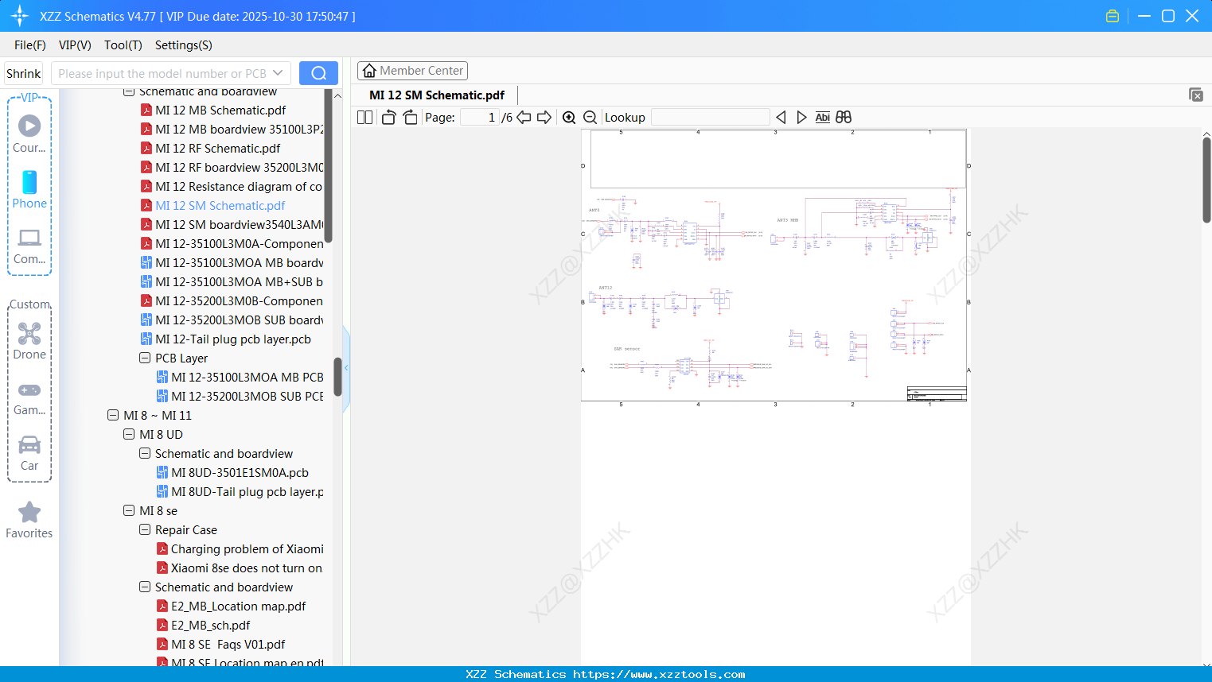Collapse the MI 8 UD node
The width and height of the screenshot is (1212, 682).
tap(129, 434)
